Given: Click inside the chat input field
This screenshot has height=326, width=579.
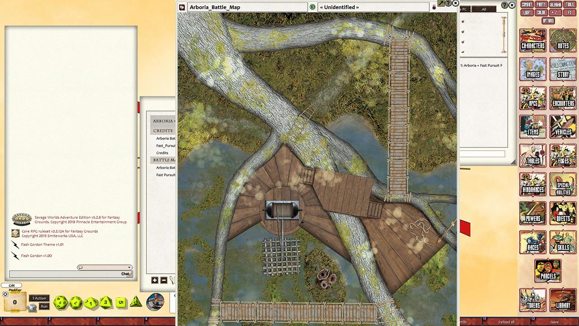Looking at the screenshot, I should click(x=63, y=273).
